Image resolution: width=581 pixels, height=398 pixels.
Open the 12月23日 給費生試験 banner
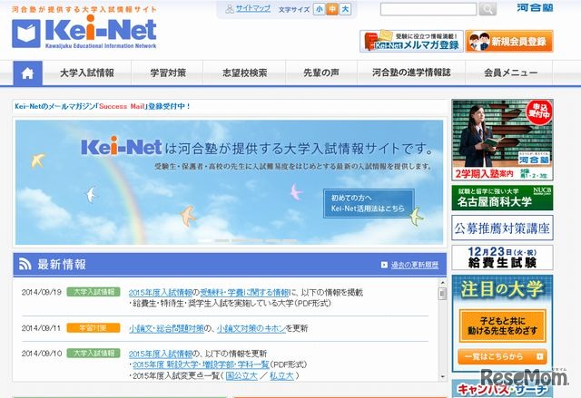coord(502,257)
